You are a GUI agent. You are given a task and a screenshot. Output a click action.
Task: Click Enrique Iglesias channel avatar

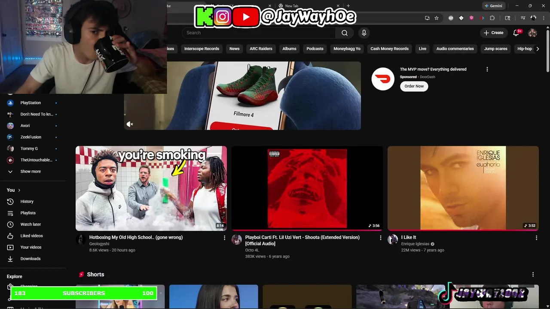click(x=393, y=239)
